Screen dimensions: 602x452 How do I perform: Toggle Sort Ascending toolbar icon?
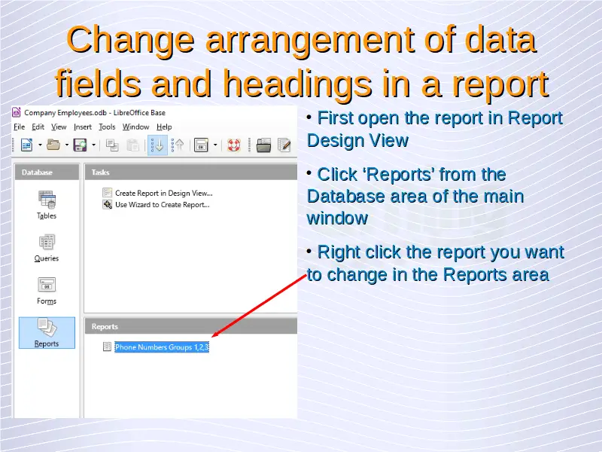coord(157,145)
